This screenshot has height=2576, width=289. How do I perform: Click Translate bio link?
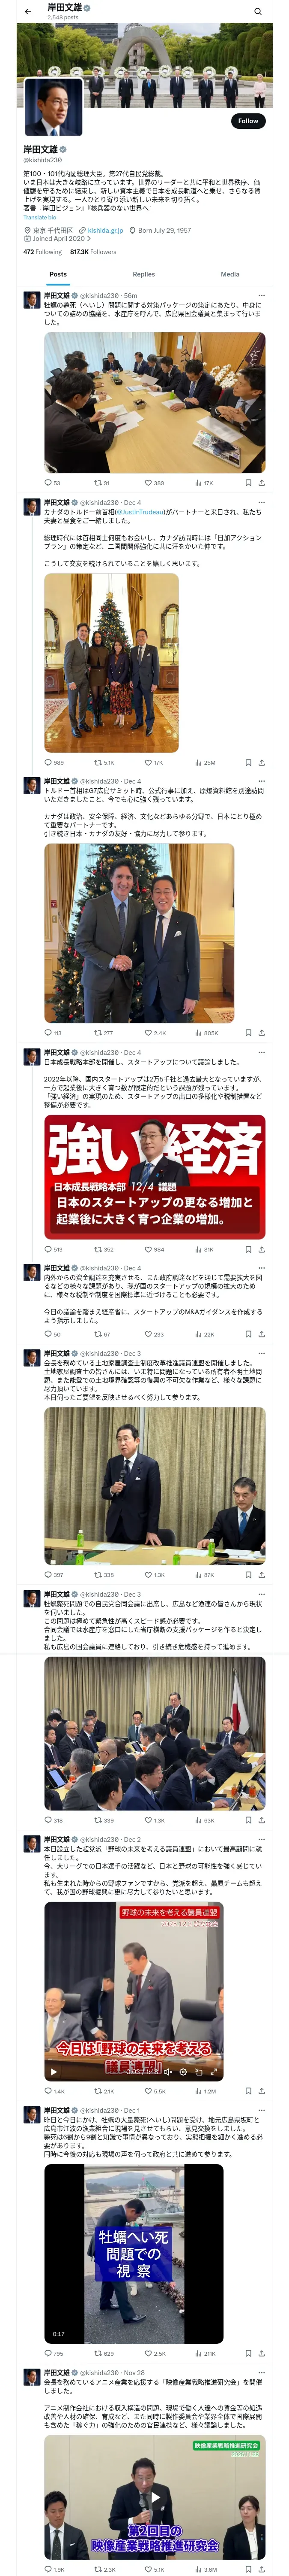[40, 217]
